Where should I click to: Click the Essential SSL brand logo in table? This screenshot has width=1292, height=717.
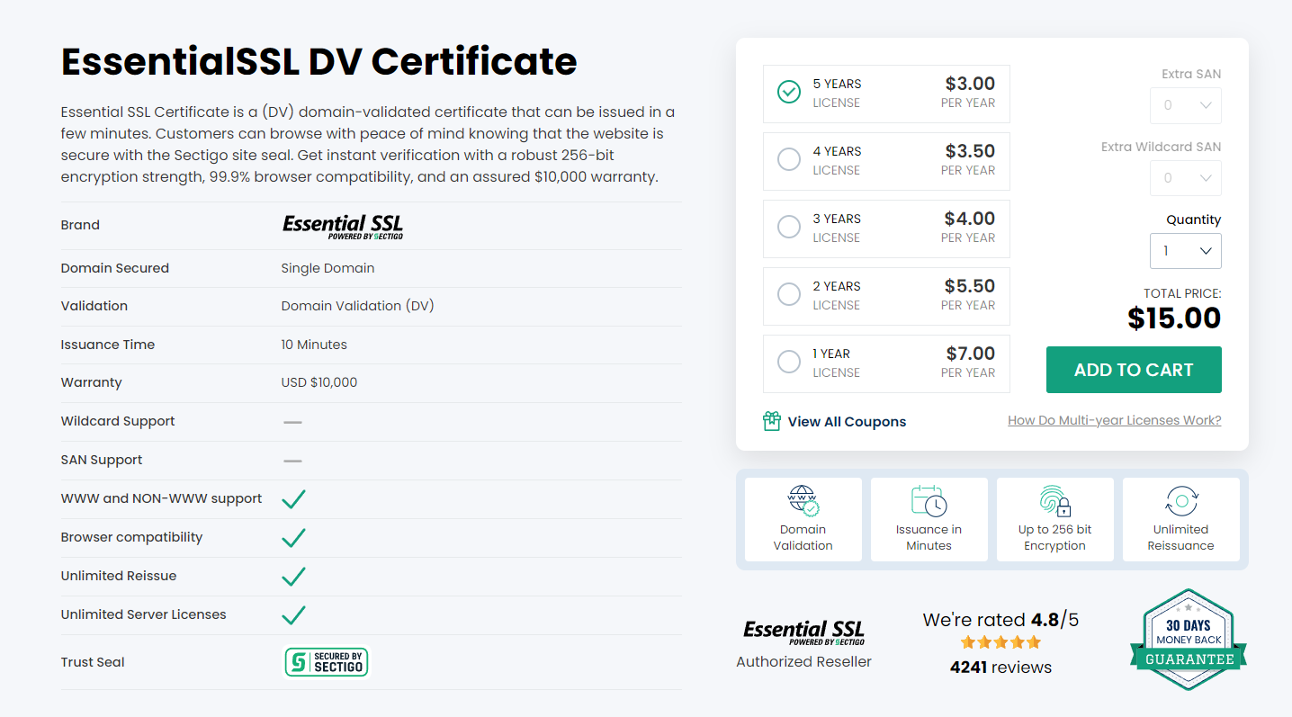(x=343, y=226)
